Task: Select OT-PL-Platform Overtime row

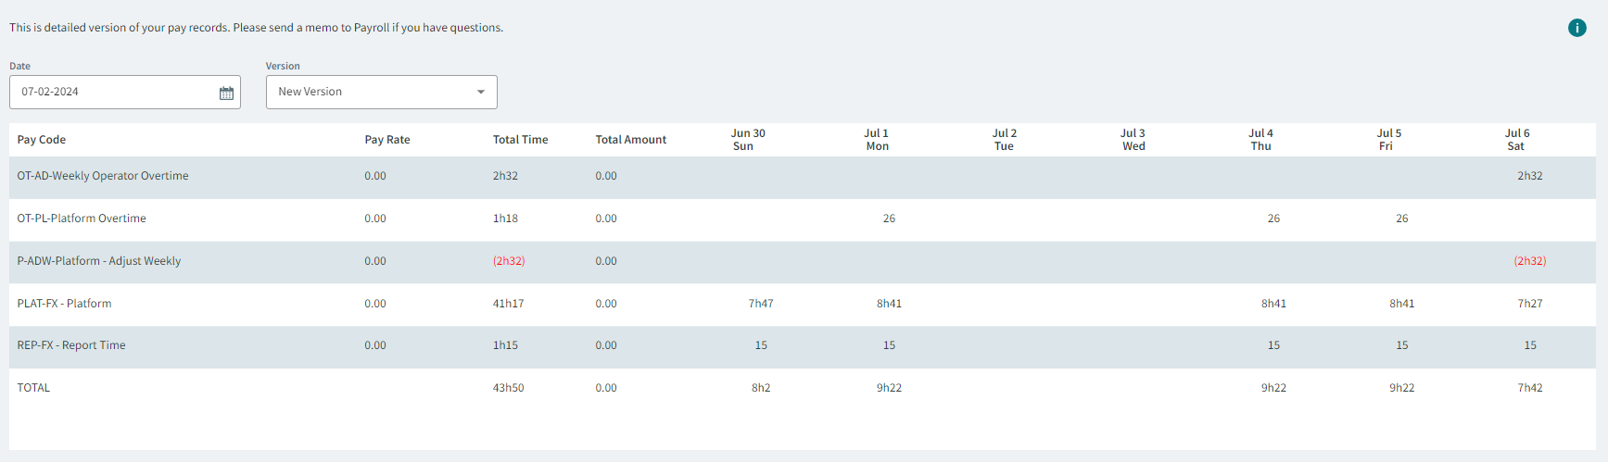Action: 82,219
